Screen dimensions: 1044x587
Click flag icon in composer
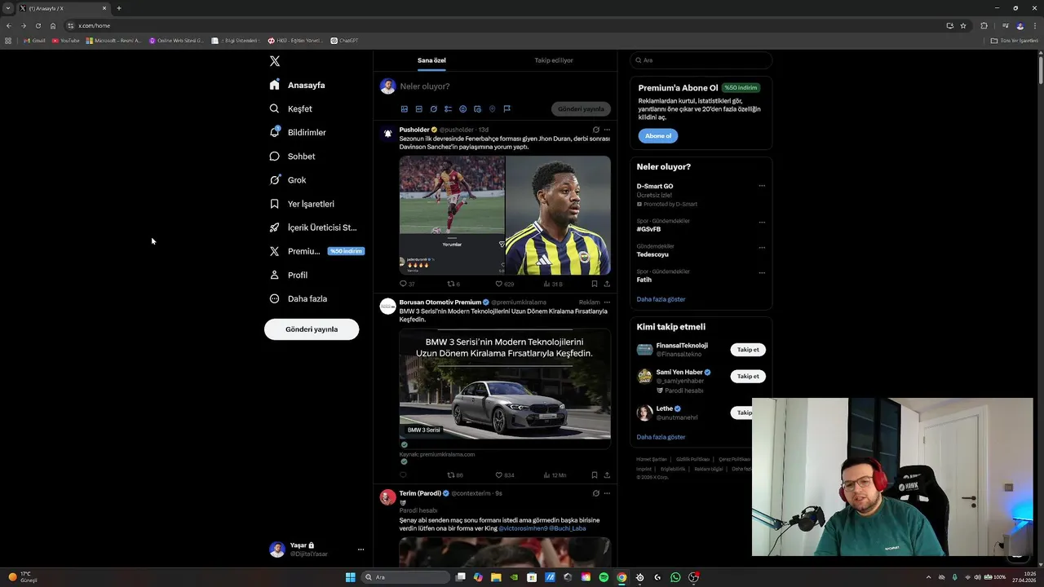click(507, 108)
